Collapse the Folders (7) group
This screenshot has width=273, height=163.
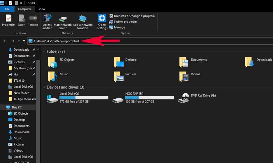[44, 52]
